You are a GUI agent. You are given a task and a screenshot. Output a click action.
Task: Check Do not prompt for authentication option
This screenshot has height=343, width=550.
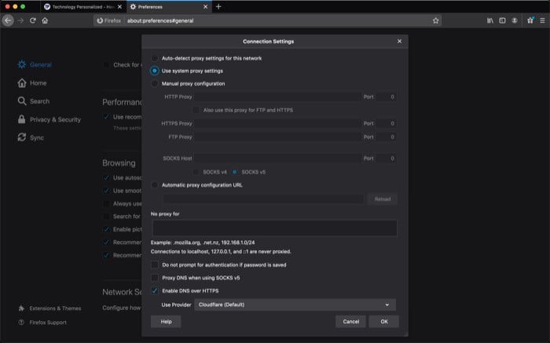click(x=155, y=265)
